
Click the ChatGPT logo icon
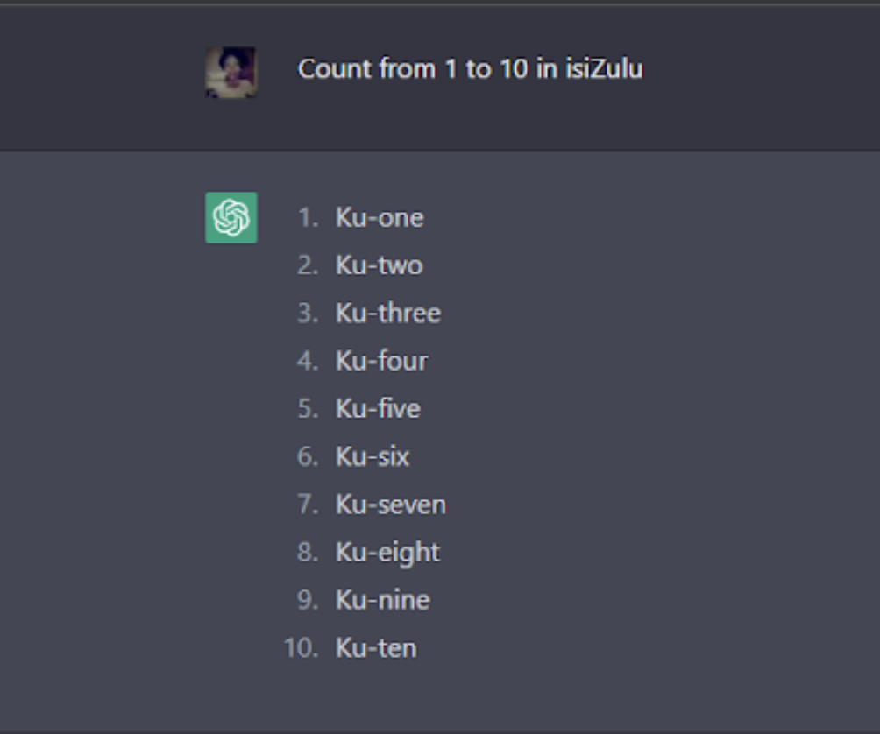(231, 217)
